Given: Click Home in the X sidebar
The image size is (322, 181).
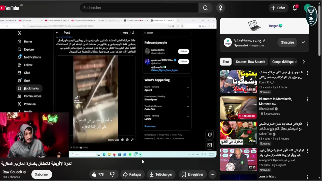Looking at the screenshot, I should coord(25,41).
